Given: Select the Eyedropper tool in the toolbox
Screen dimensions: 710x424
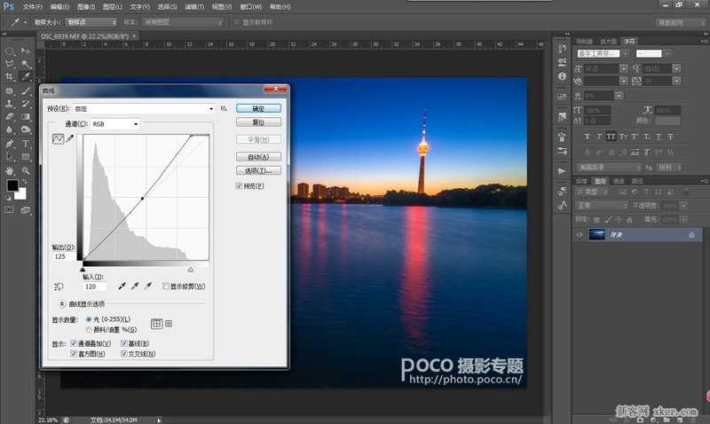Looking at the screenshot, I should point(26,76).
